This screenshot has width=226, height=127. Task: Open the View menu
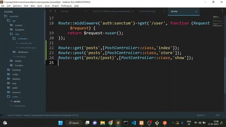point(33,6)
